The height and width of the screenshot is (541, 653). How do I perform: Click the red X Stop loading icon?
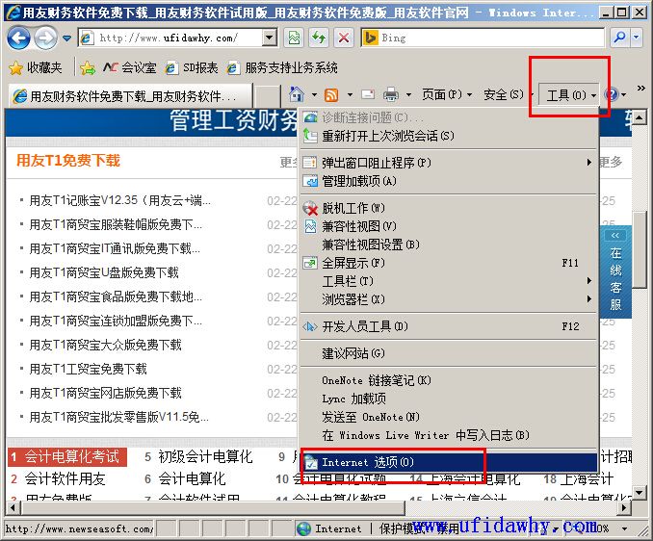[344, 39]
